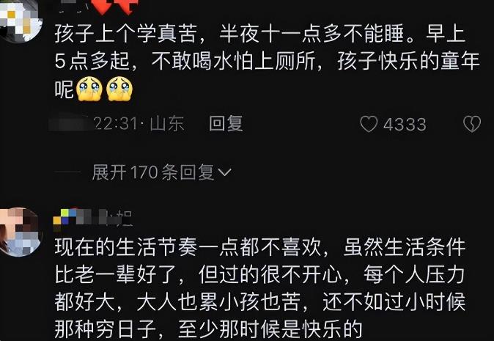
Task: Click the text 至少那时候是快乐的
Action: [x=270, y=329]
